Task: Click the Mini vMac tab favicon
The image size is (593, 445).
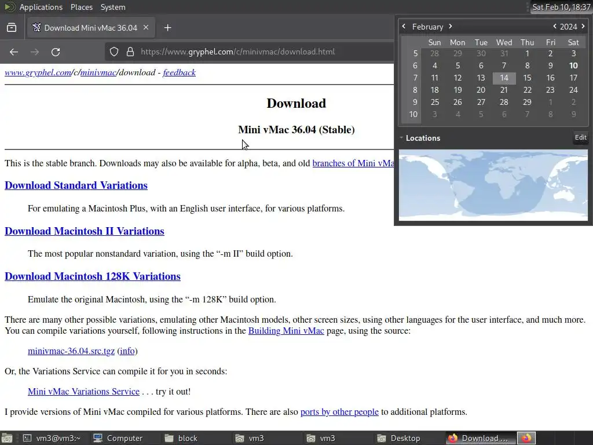Action: click(36, 28)
